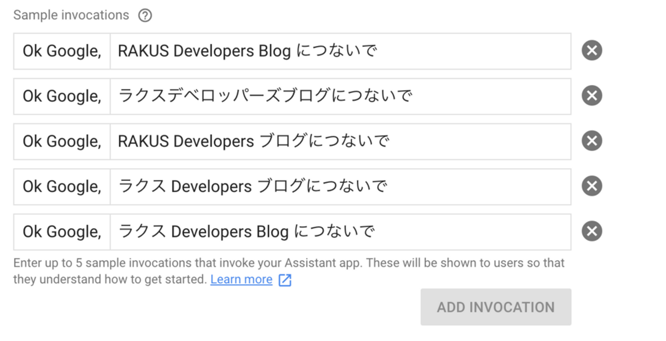Click into the ラクスデベロッパーズブログにつないで field
Screen dimensions: 666x341
pos(340,96)
